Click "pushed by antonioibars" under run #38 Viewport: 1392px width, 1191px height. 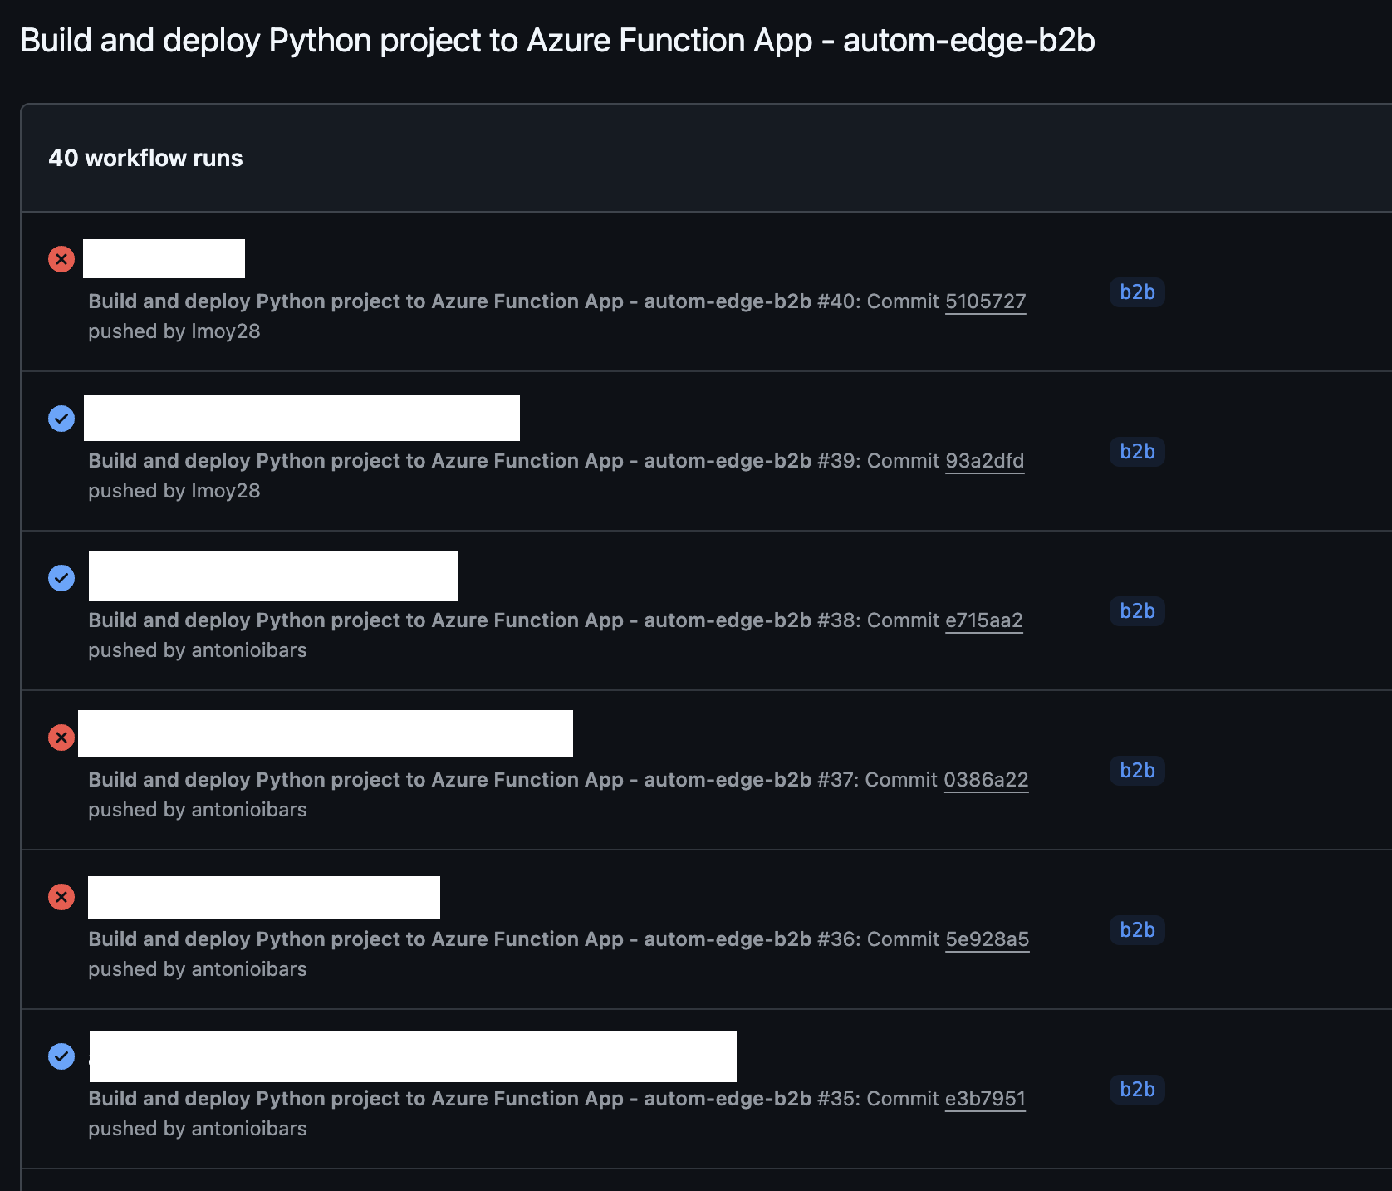tap(198, 650)
